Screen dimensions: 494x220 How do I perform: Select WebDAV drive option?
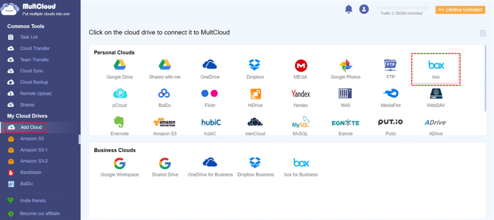point(436,98)
